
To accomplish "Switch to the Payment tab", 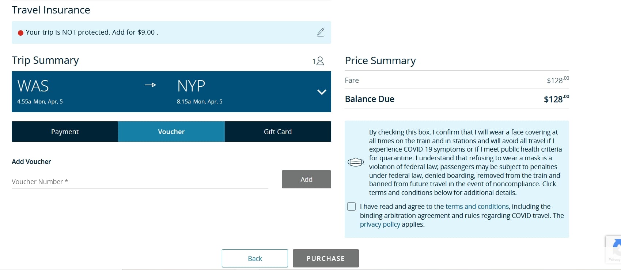I will pos(65,132).
